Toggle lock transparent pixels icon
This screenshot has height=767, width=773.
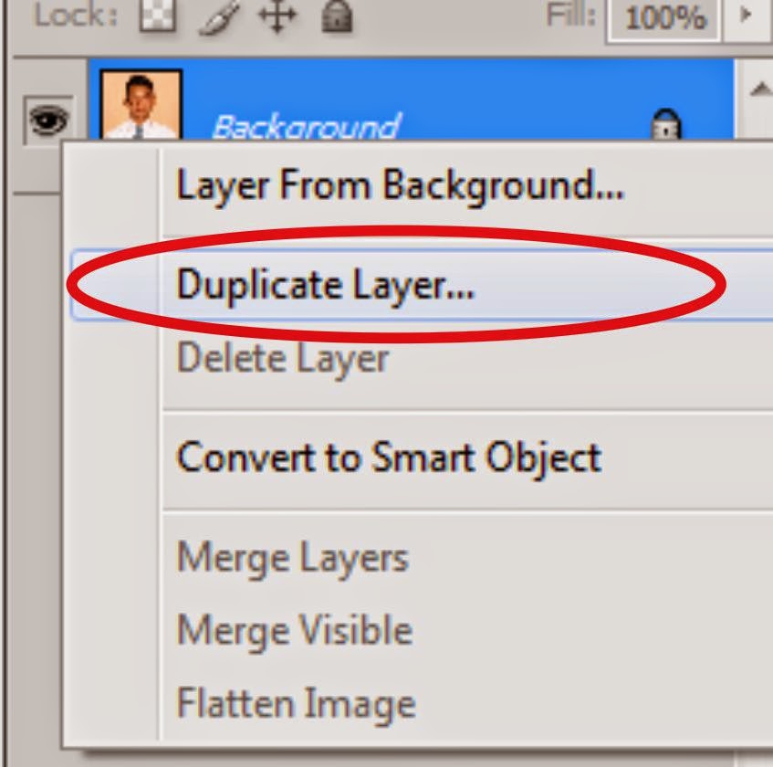pyautogui.click(x=157, y=15)
